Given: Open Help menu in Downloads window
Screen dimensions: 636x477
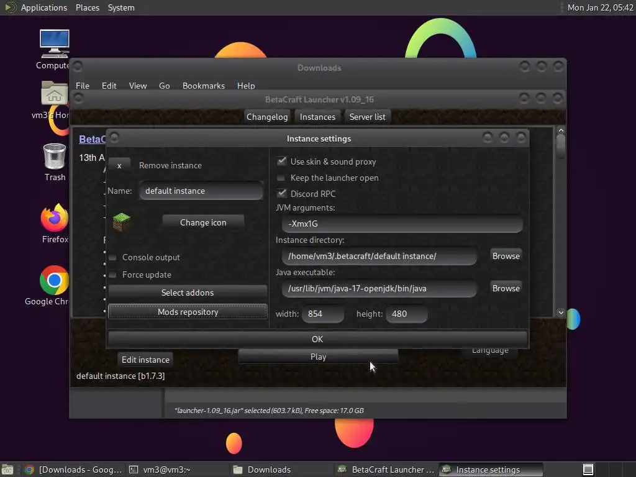Looking at the screenshot, I should pyautogui.click(x=246, y=86).
